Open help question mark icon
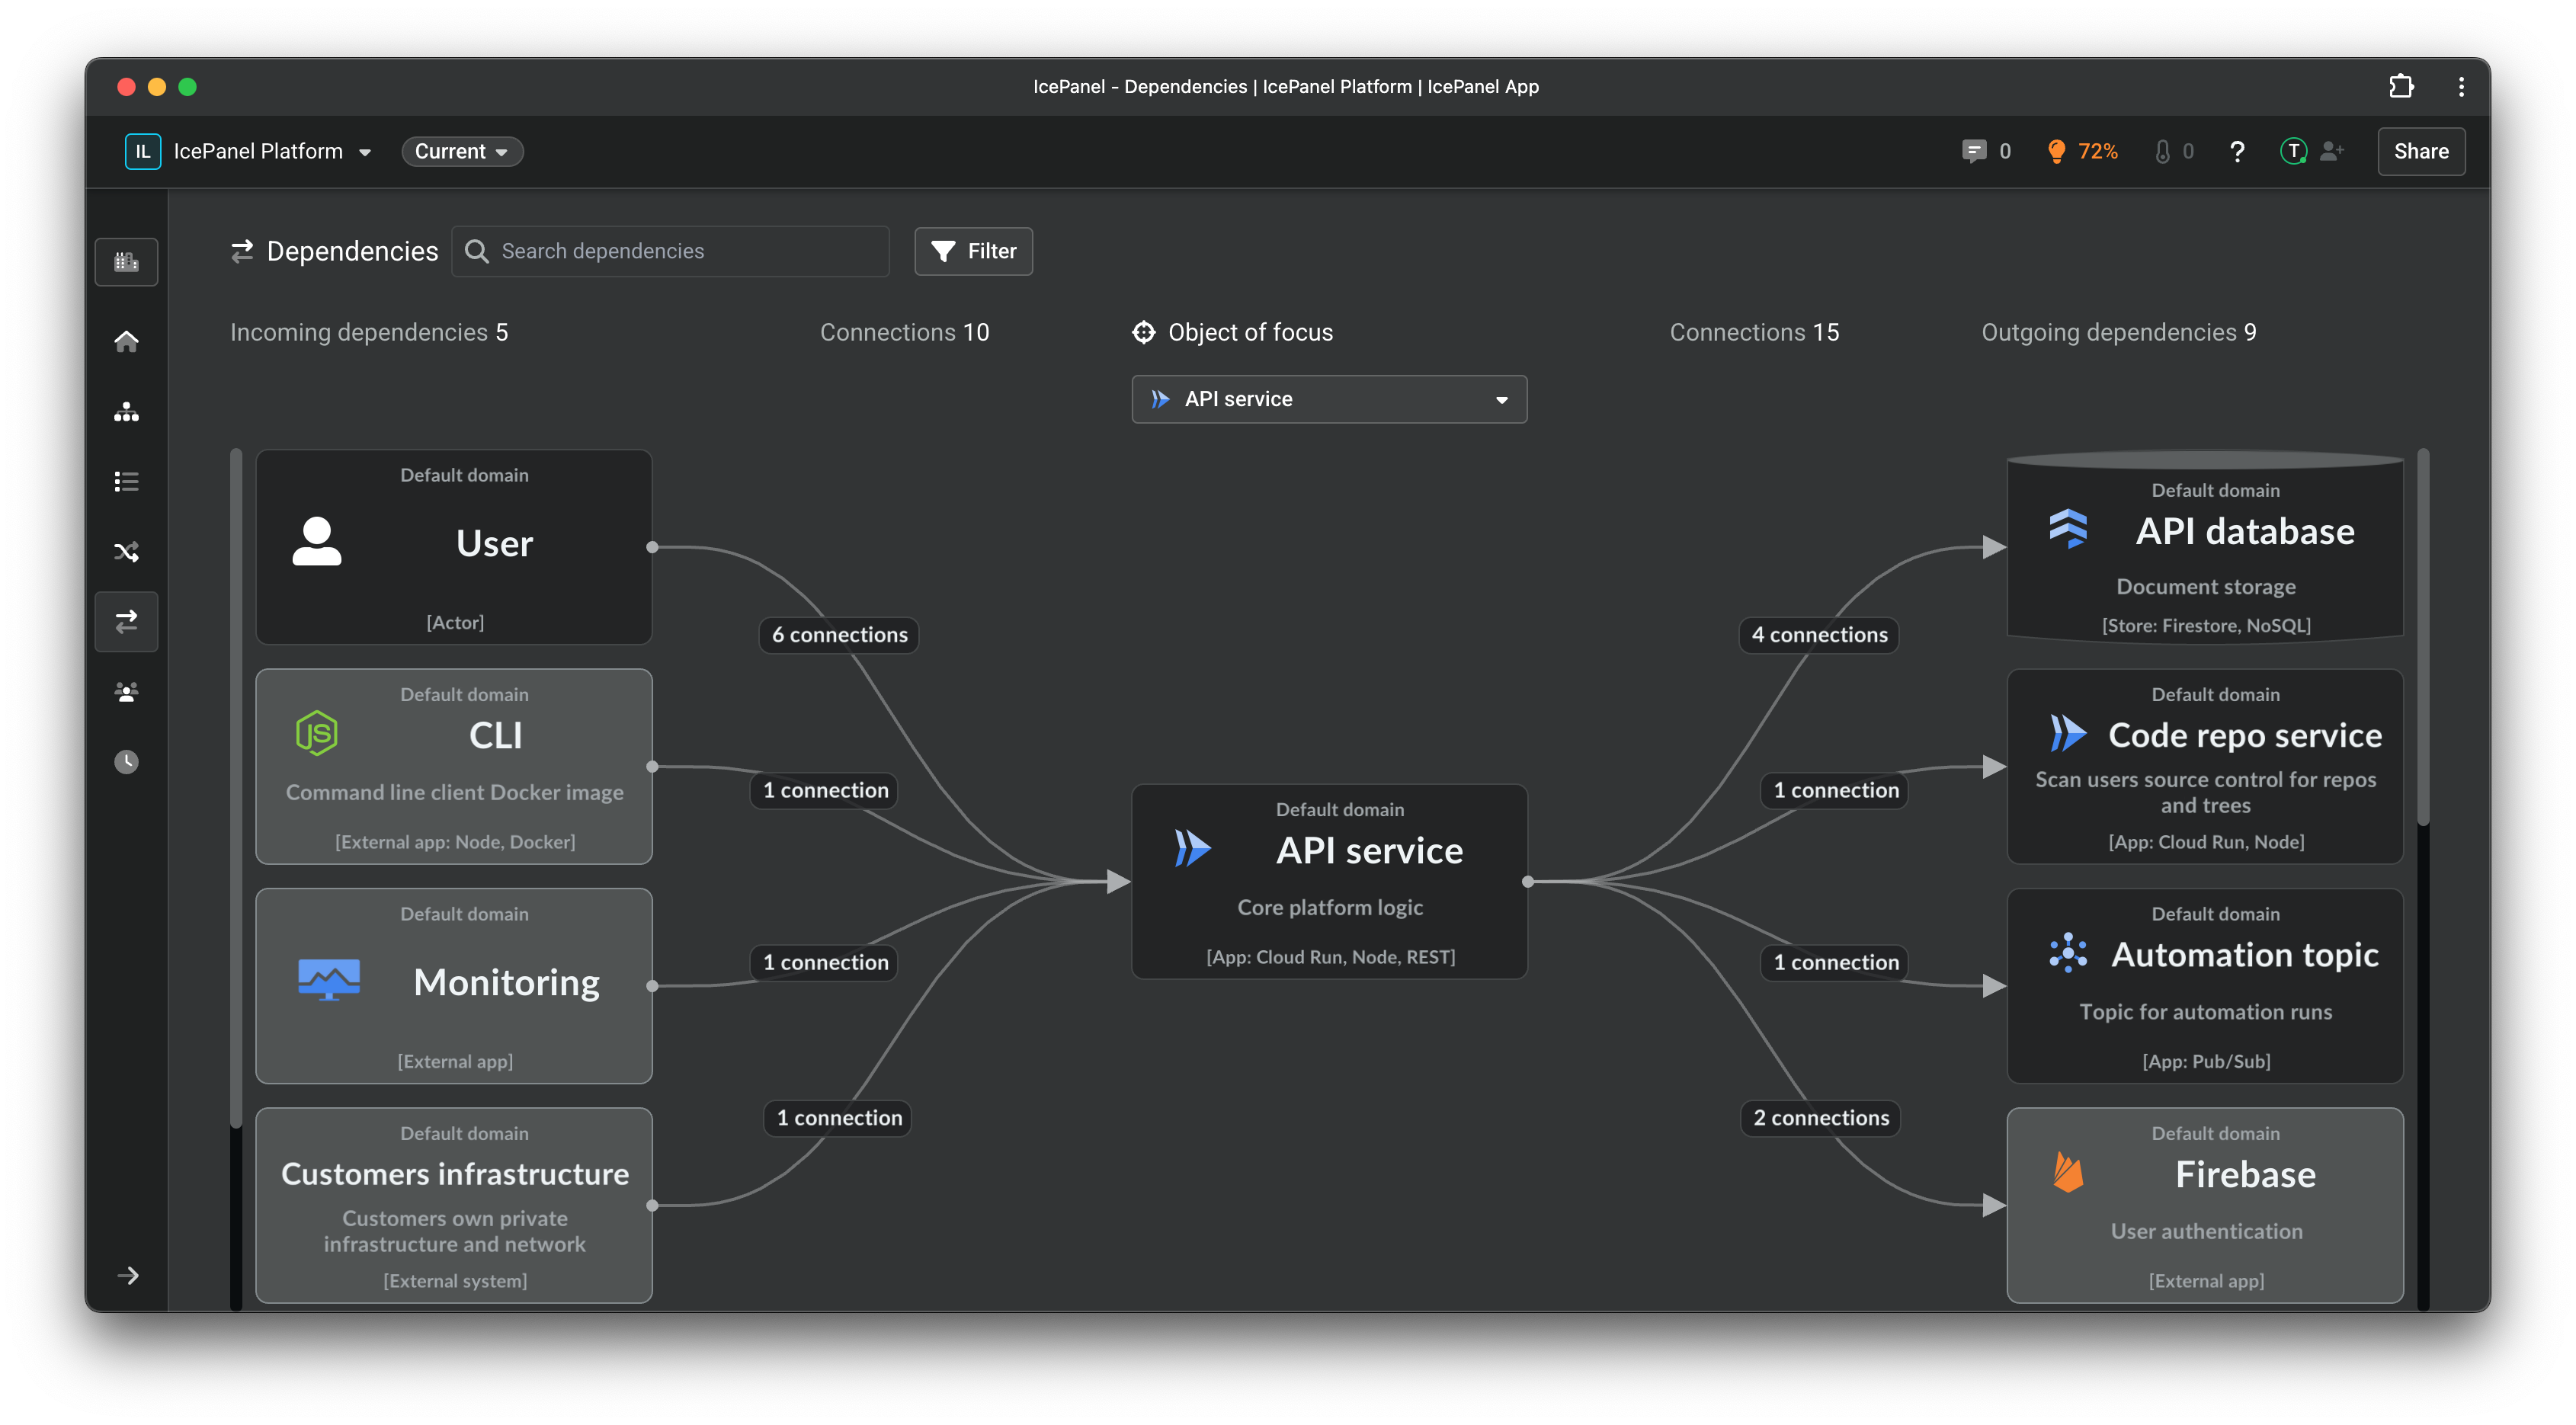The width and height of the screenshot is (2576, 1425). (2237, 151)
